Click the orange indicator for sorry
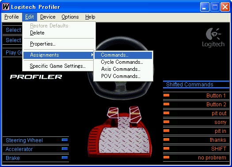This screenshot has width=232, height=167. coord(166,122)
